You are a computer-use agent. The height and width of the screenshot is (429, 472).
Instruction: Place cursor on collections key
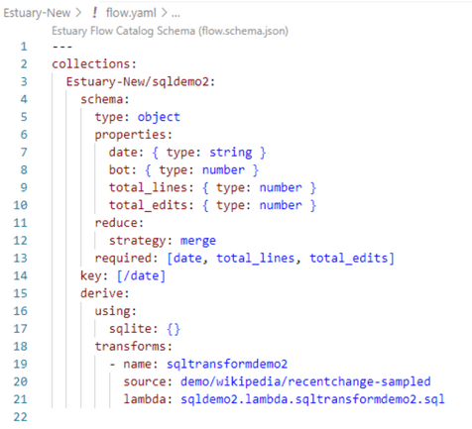(x=91, y=63)
